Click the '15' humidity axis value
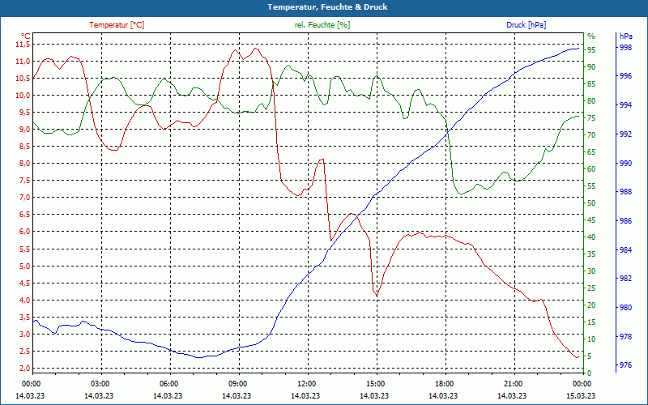The width and height of the screenshot is (648, 405). (591, 322)
